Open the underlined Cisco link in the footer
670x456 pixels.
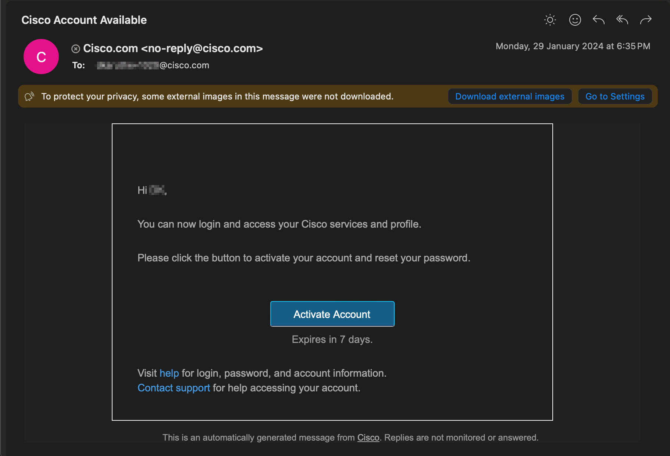[x=368, y=438]
